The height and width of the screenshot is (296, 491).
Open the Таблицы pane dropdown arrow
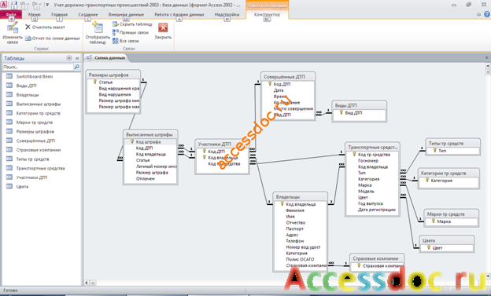(69, 58)
